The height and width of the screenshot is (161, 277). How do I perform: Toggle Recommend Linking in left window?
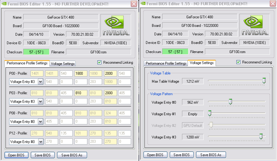pyautogui.click(x=100, y=63)
